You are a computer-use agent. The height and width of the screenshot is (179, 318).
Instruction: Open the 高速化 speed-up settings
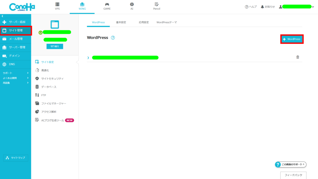tap(45, 71)
